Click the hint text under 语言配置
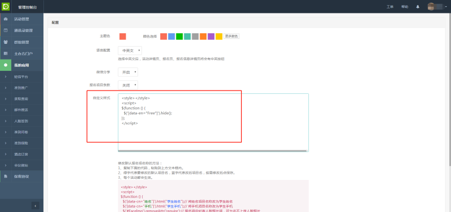This screenshot has height=212, width=451. pos(171,59)
